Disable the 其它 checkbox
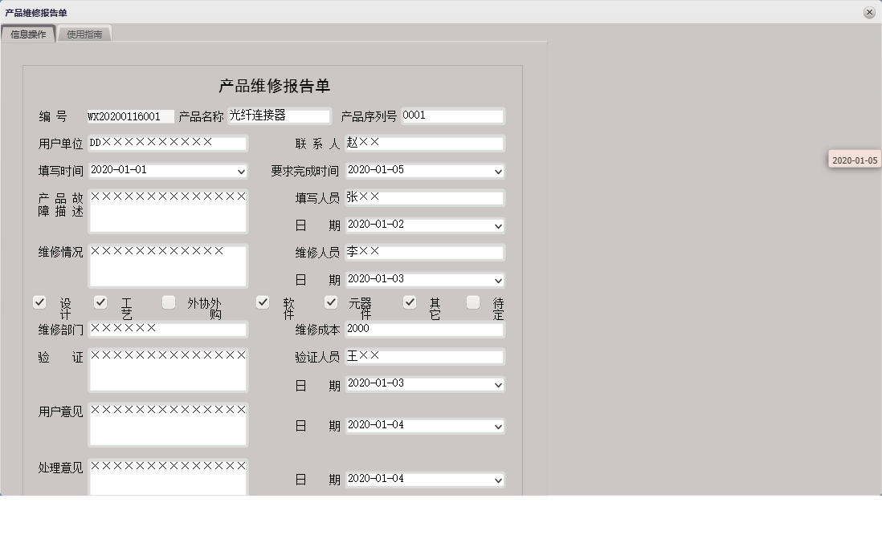Viewport: 882px width, 551px height. pyautogui.click(x=410, y=302)
